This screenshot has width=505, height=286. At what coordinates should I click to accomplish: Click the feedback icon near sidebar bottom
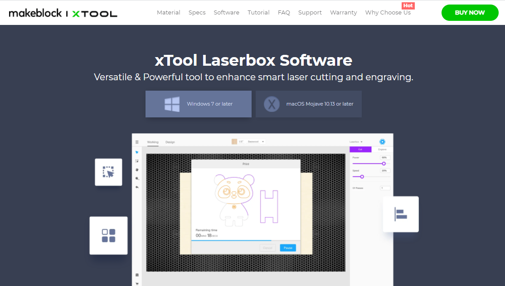(137, 275)
